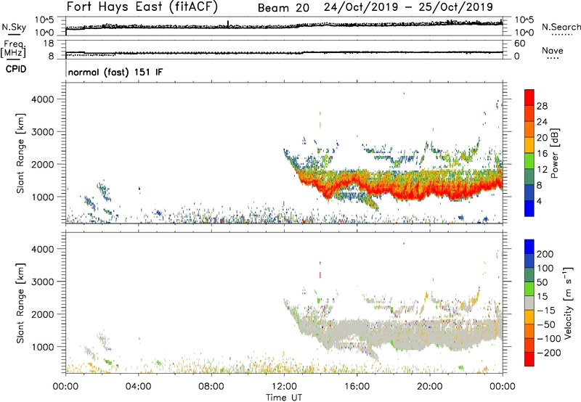Image resolution: width=581 pixels, height=402 pixels.
Task: Click the "Time UT" axis label
Action: click(x=284, y=398)
